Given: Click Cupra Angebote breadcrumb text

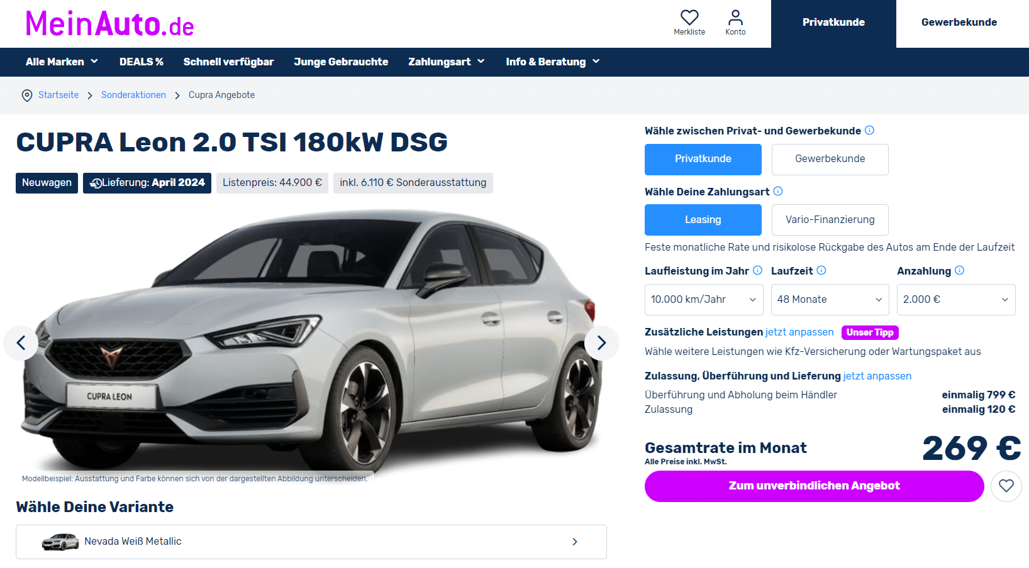Looking at the screenshot, I should click(x=221, y=95).
